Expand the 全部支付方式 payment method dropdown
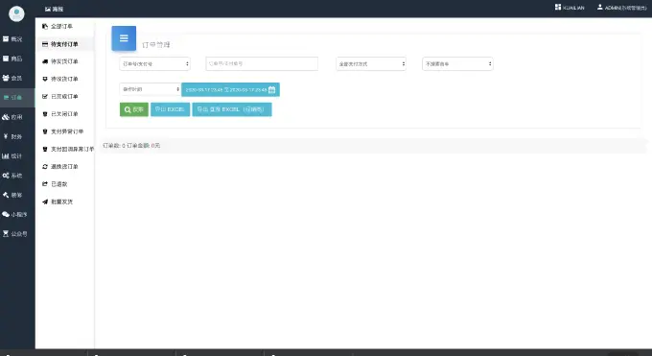 coord(371,63)
